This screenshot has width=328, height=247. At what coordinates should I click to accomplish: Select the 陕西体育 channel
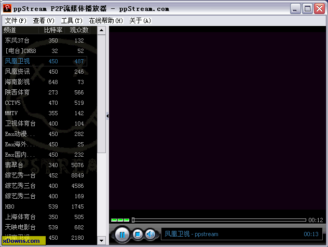pyautogui.click(x=45, y=92)
